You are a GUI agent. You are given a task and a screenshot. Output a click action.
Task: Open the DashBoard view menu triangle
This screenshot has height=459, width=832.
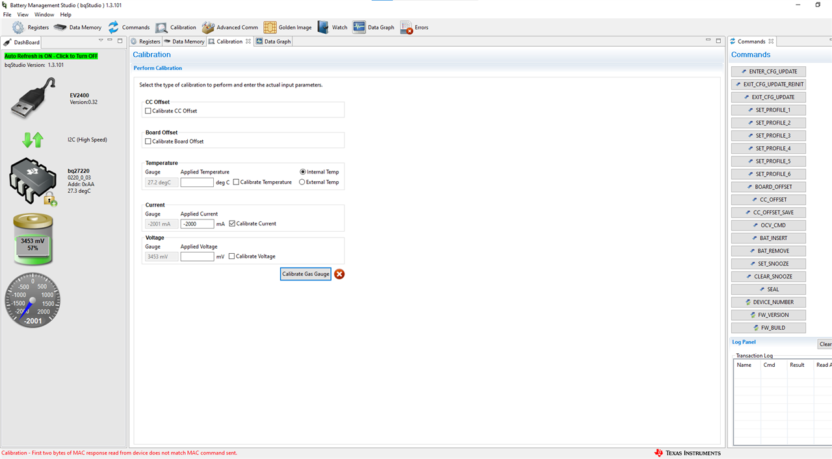pos(101,40)
